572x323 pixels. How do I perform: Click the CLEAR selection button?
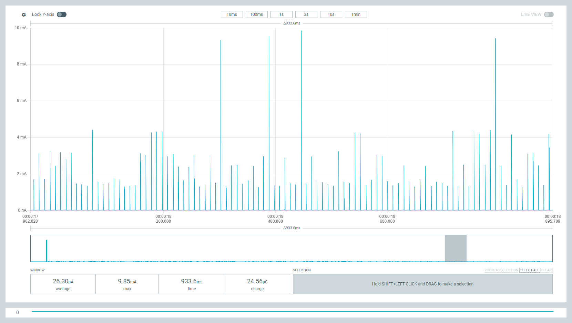[x=547, y=270]
